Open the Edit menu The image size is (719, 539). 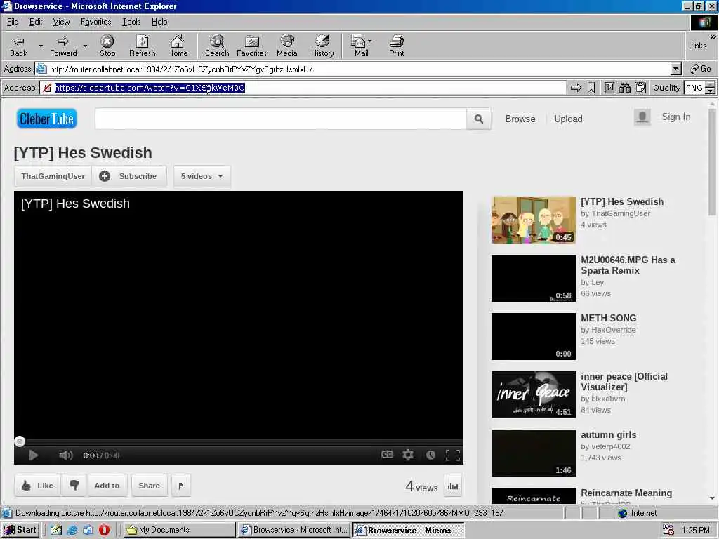pyautogui.click(x=36, y=22)
